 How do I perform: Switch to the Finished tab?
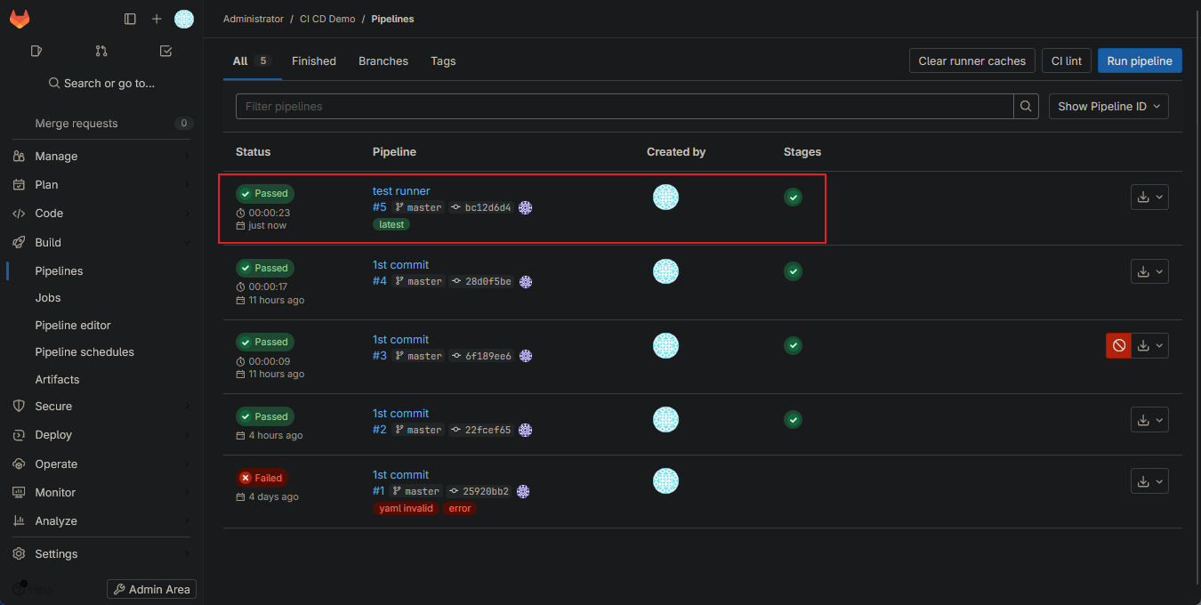314,60
